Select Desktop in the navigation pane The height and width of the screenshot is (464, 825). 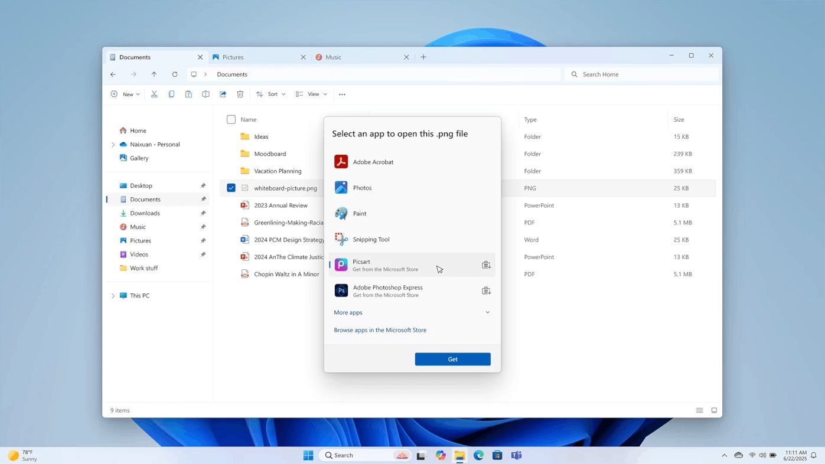coord(158,185)
